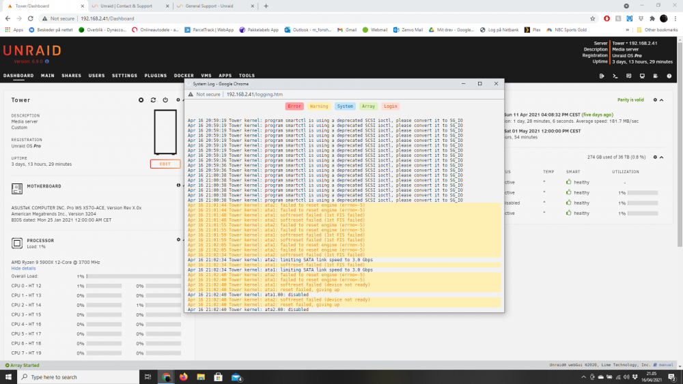The image size is (683, 384).
Task: Open the Processor panel settings gear
Action: pyautogui.click(x=178, y=239)
